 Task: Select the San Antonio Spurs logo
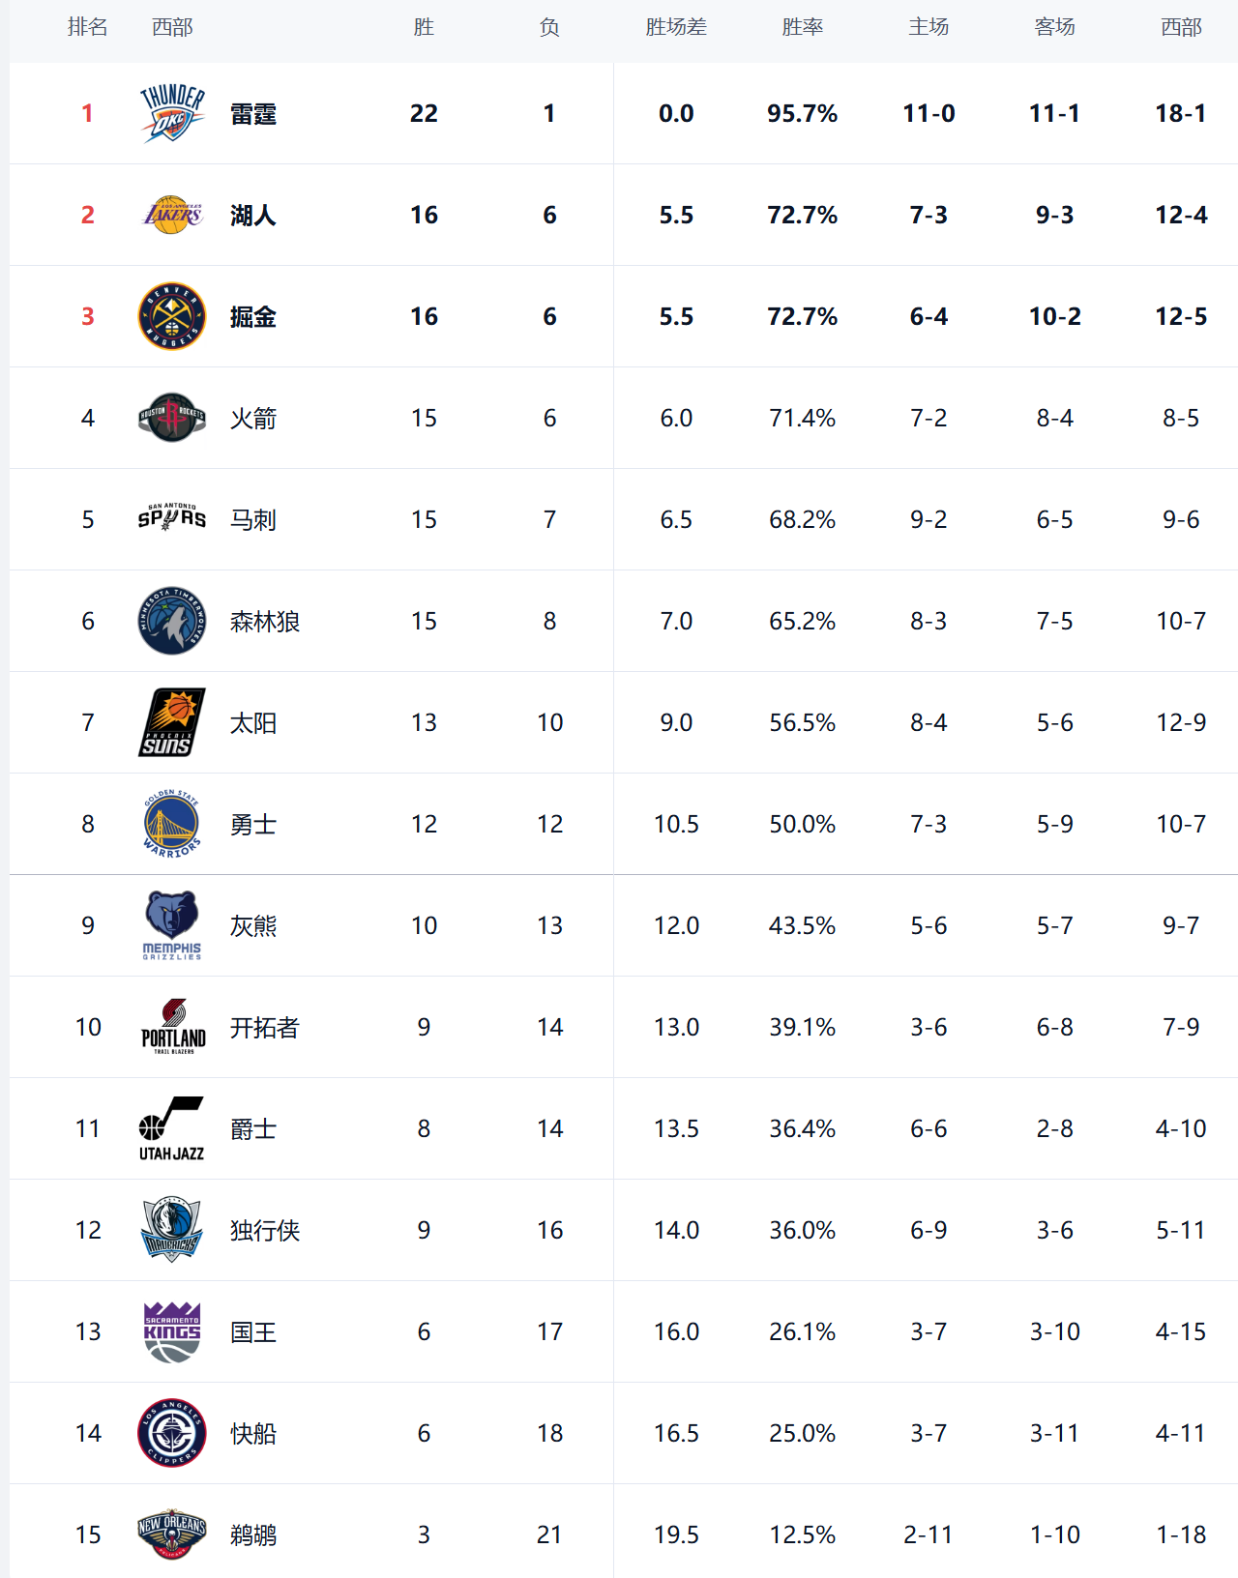172,519
